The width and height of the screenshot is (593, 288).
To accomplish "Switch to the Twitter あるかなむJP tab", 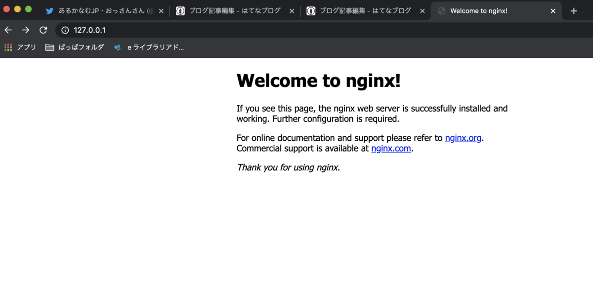I will (x=104, y=11).
